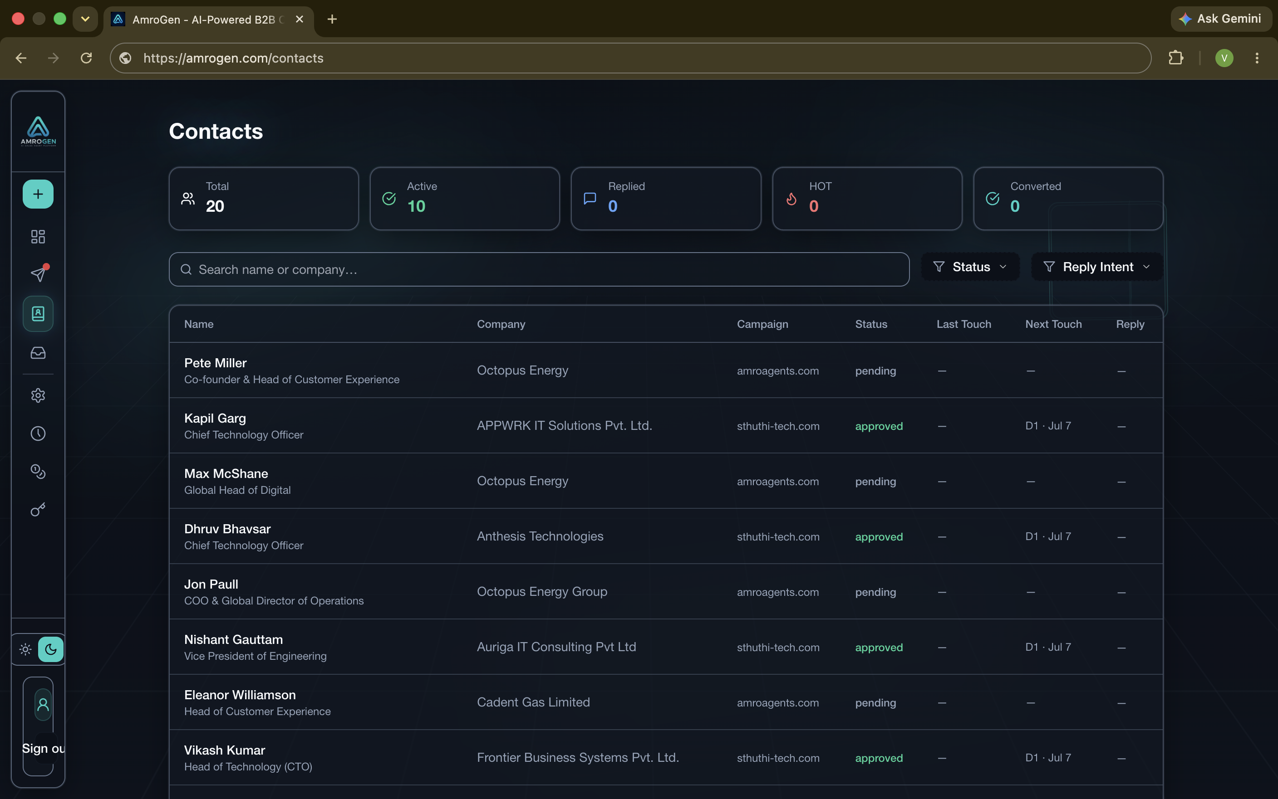Screen dimensions: 1278x799
Task: Click the teal plus button in sidebar
Action: [38, 194]
